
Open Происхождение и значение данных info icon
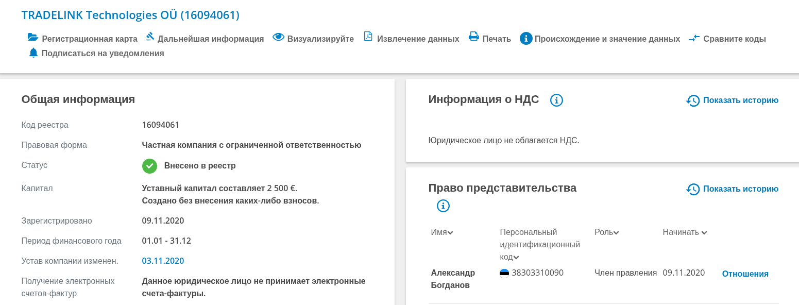526,38
